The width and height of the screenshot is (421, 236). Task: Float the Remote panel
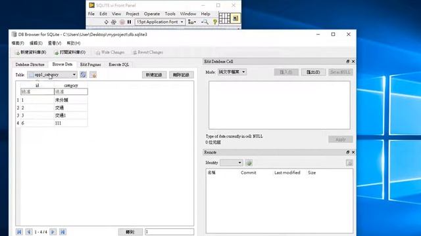coord(348,152)
